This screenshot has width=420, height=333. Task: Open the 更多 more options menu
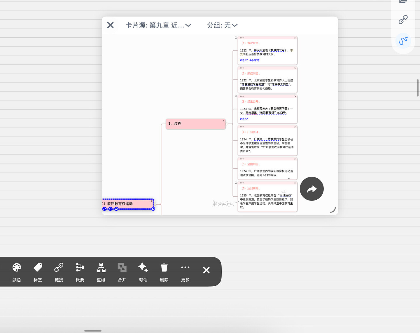185,271
